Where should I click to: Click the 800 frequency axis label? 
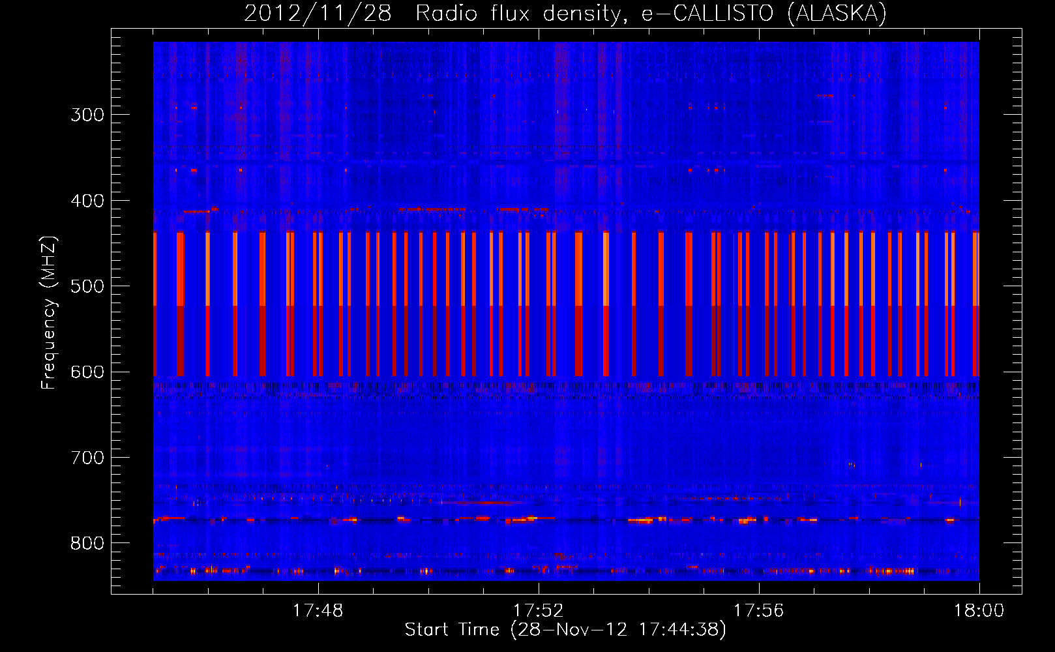click(x=87, y=543)
